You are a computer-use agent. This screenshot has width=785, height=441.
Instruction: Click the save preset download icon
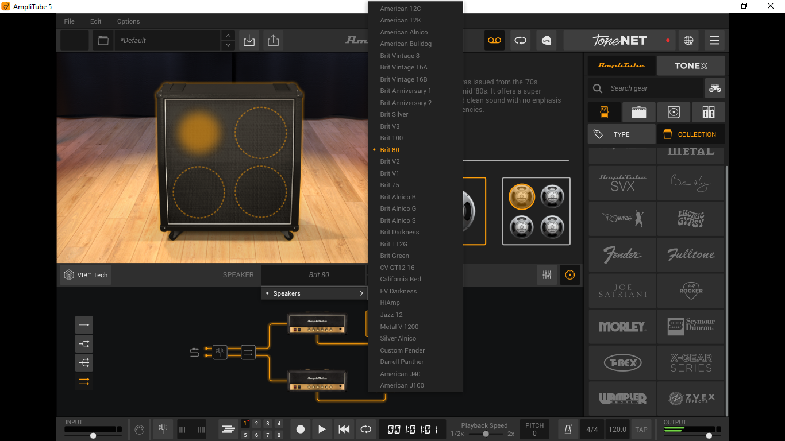tap(249, 40)
